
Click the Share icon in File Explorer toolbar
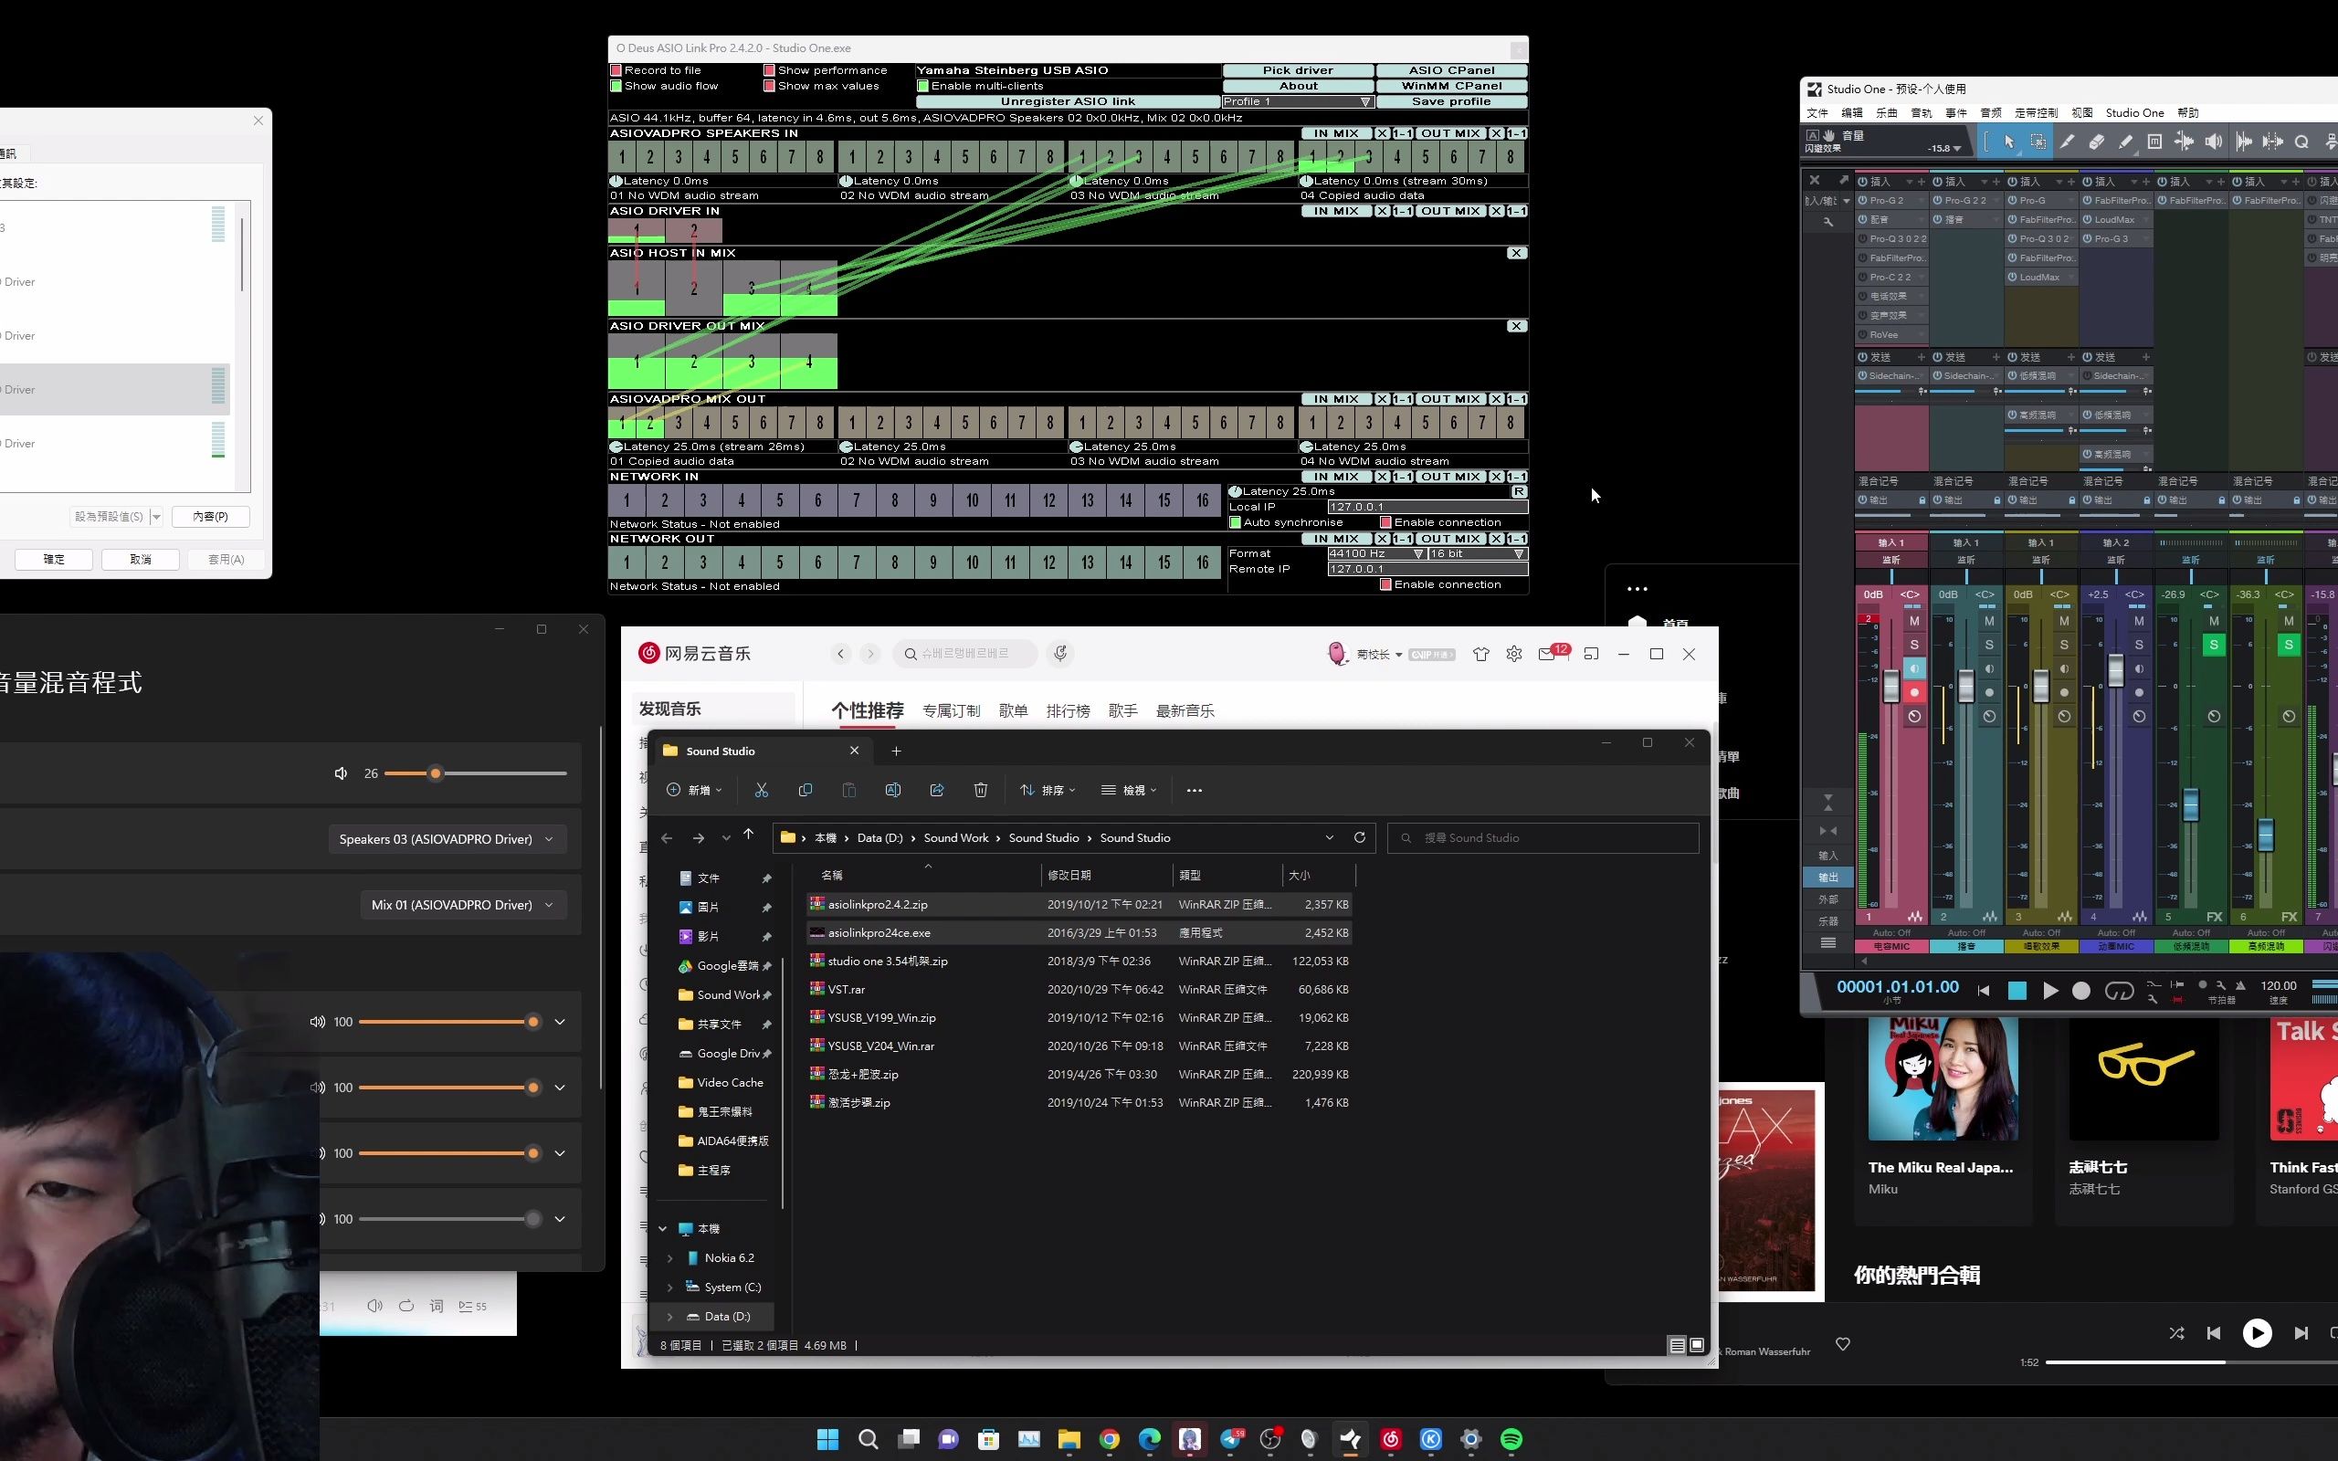(x=936, y=791)
